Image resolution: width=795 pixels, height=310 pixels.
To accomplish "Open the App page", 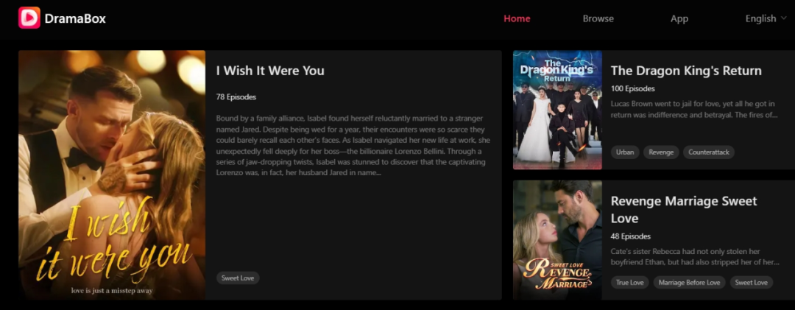I will tap(679, 18).
